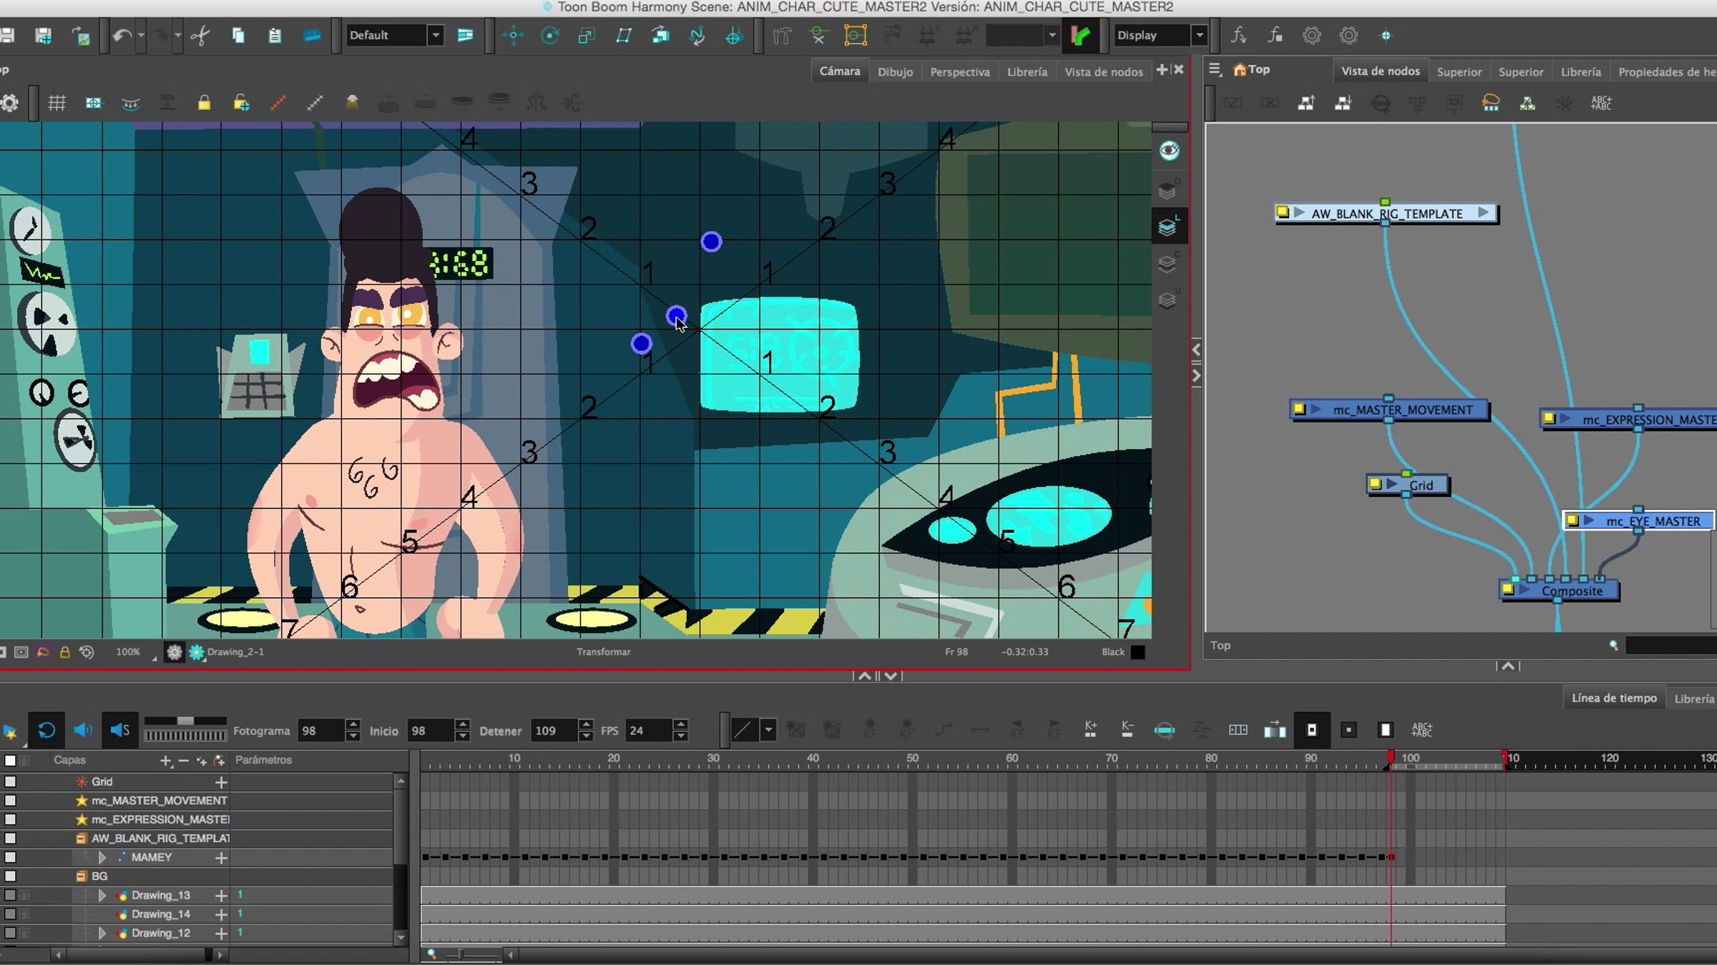Toggle checkbox for Drawing_13 layer
This screenshot has width=1717, height=965.
point(10,895)
